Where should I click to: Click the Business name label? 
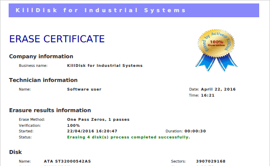coord(33,66)
